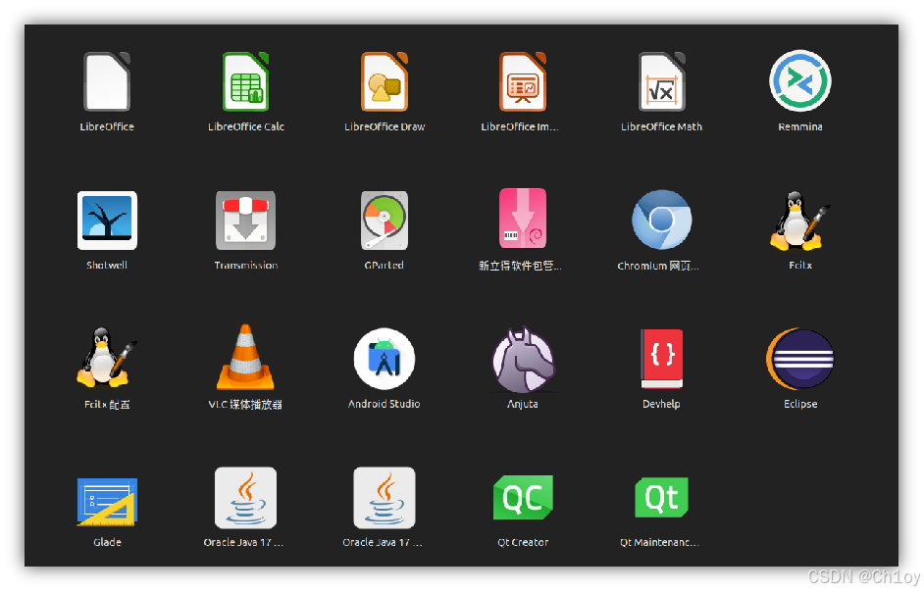Launch LibreOffice Impress
This screenshot has width=924, height=592.
[x=523, y=82]
